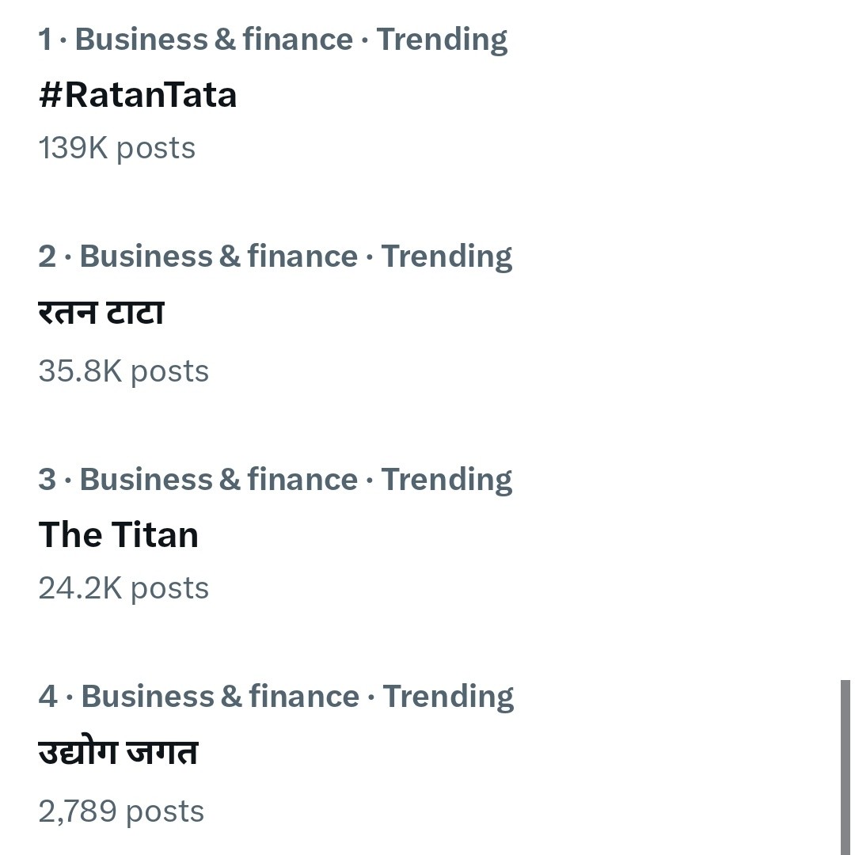Click the 24.2K posts count
This screenshot has height=855, width=855.
coord(123,588)
